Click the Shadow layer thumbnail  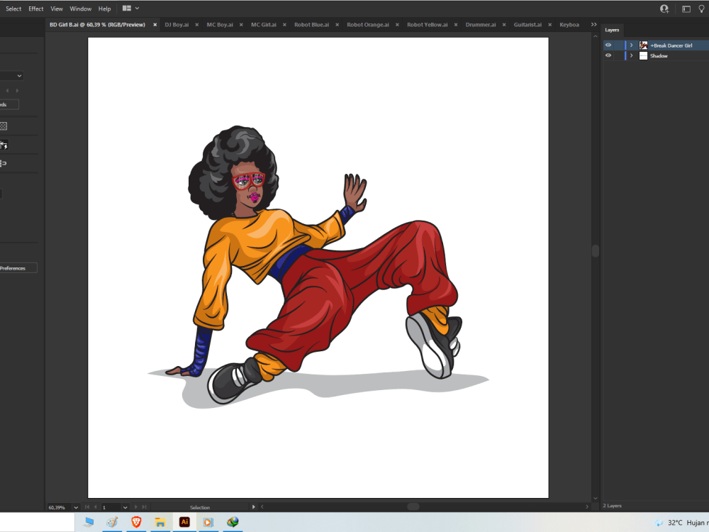pyautogui.click(x=643, y=55)
